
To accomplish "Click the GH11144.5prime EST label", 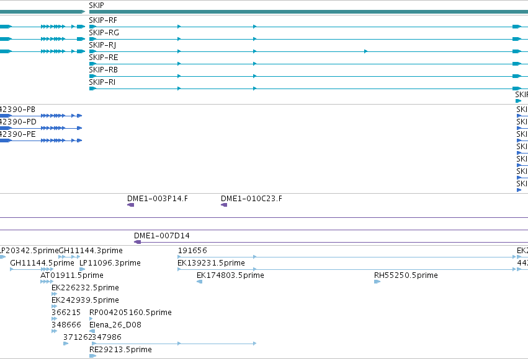I will 42,263.
